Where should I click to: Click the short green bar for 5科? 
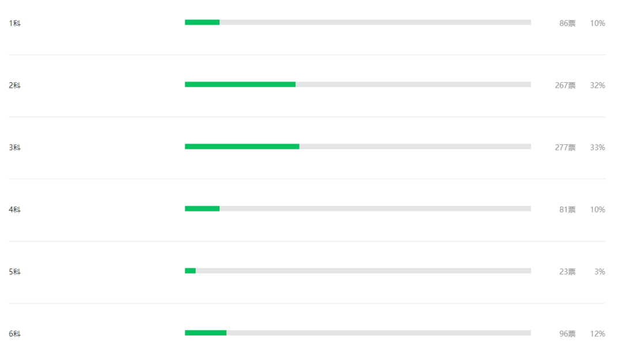190,271
